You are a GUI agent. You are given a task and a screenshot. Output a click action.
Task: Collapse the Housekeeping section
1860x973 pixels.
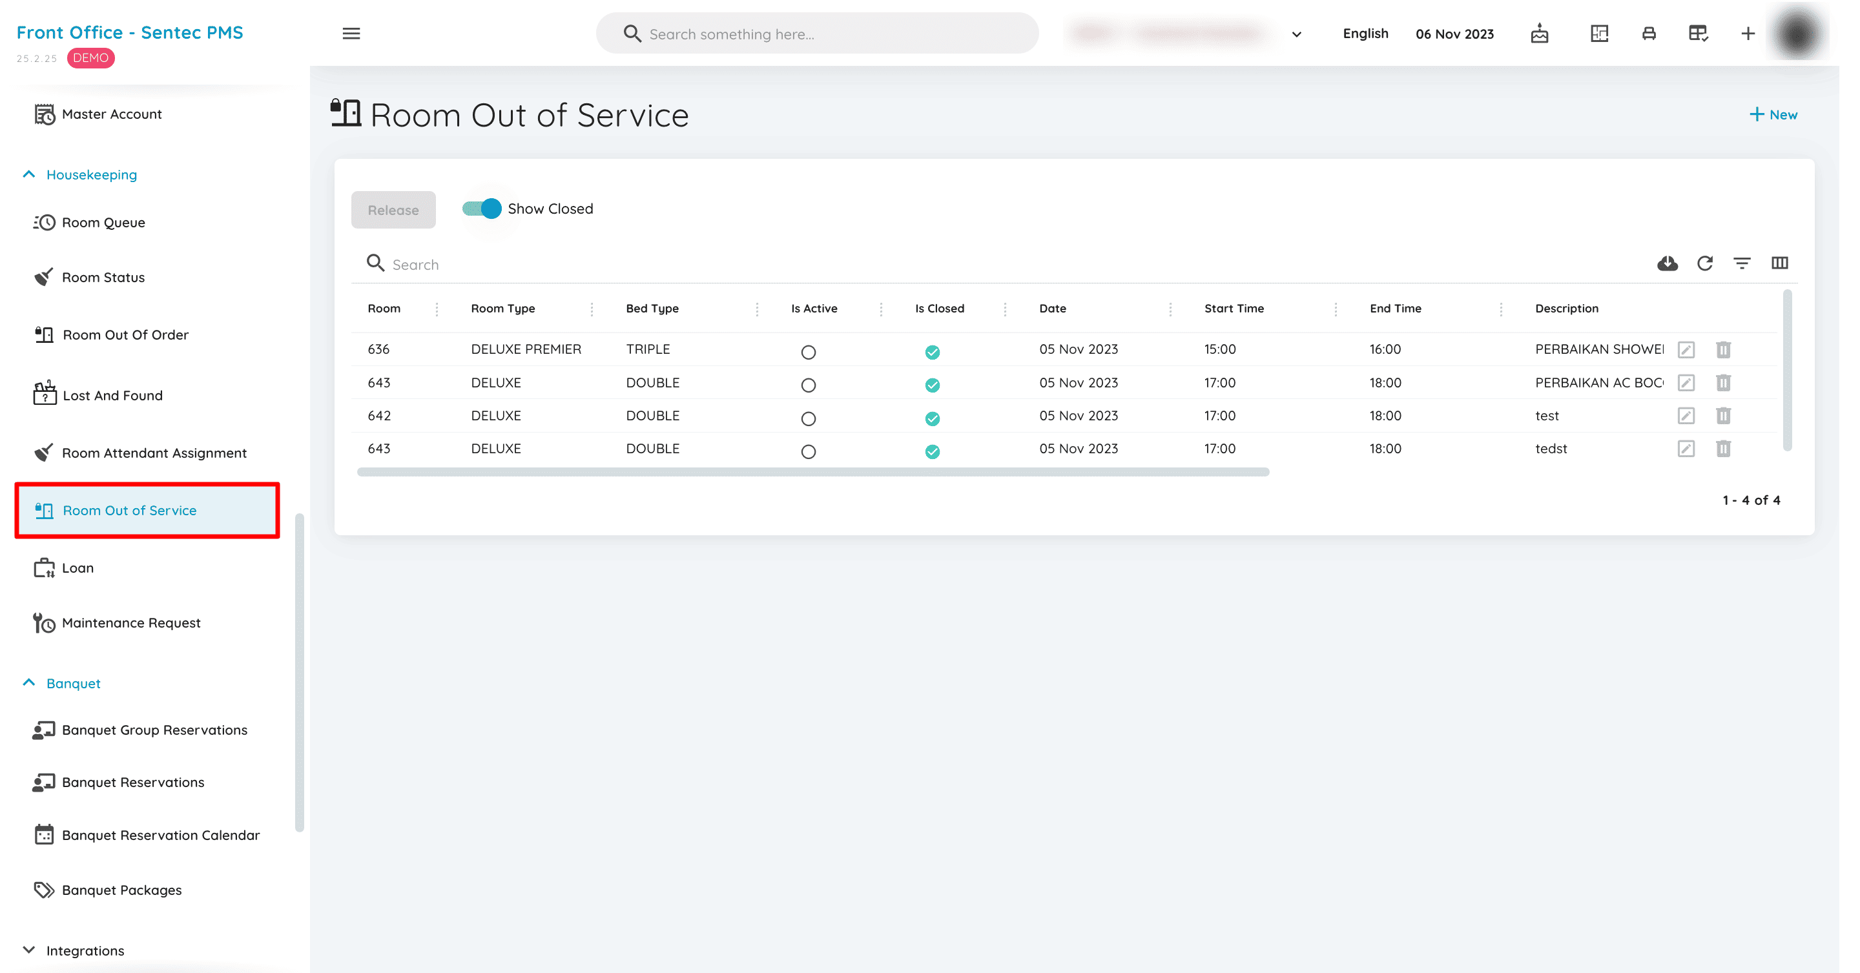79,175
